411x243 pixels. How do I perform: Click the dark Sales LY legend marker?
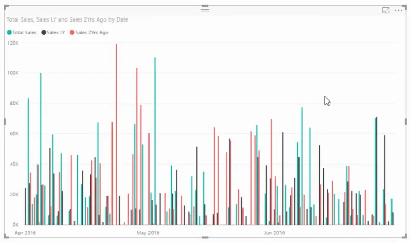(x=44, y=32)
